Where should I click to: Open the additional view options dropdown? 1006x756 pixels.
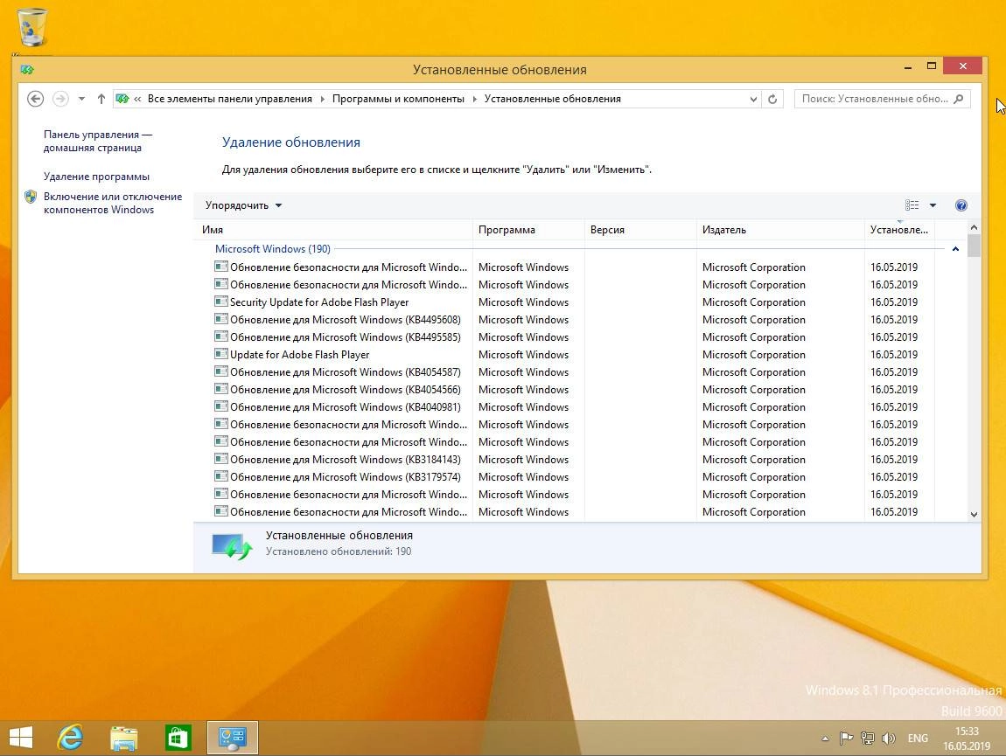(933, 205)
